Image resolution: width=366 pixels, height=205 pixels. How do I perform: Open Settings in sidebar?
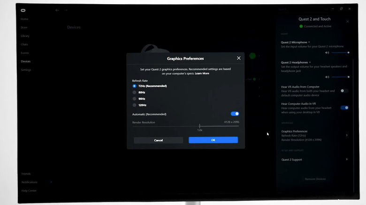point(26,70)
